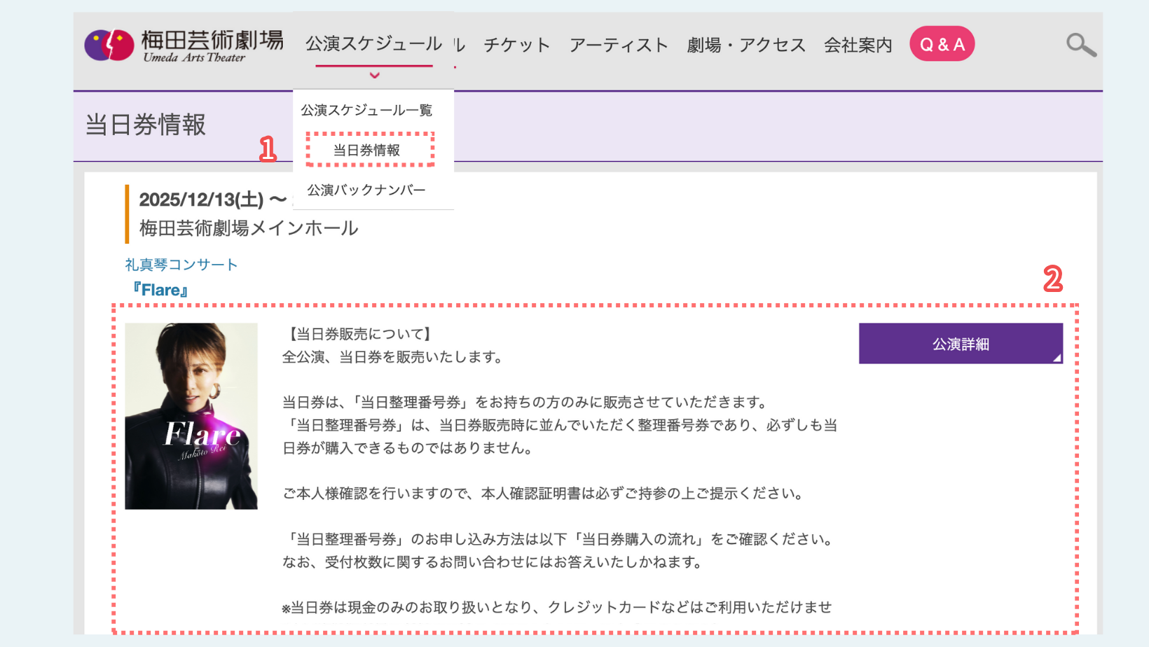
Task: Follow the 礼真琴コンサート link
Action: pyautogui.click(x=181, y=265)
